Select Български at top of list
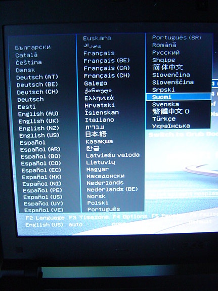 33,48
